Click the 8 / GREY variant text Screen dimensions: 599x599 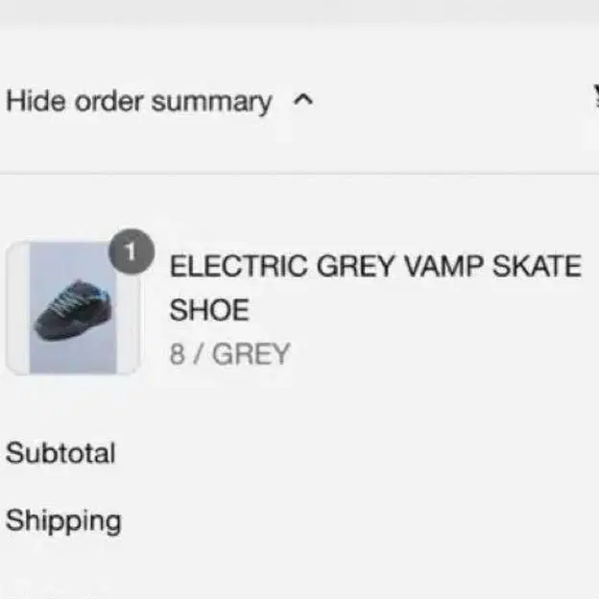point(229,354)
